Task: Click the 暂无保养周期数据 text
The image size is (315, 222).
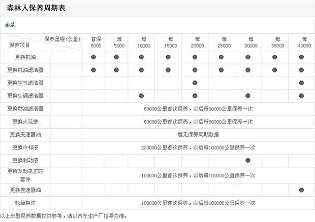Action: tap(198, 135)
